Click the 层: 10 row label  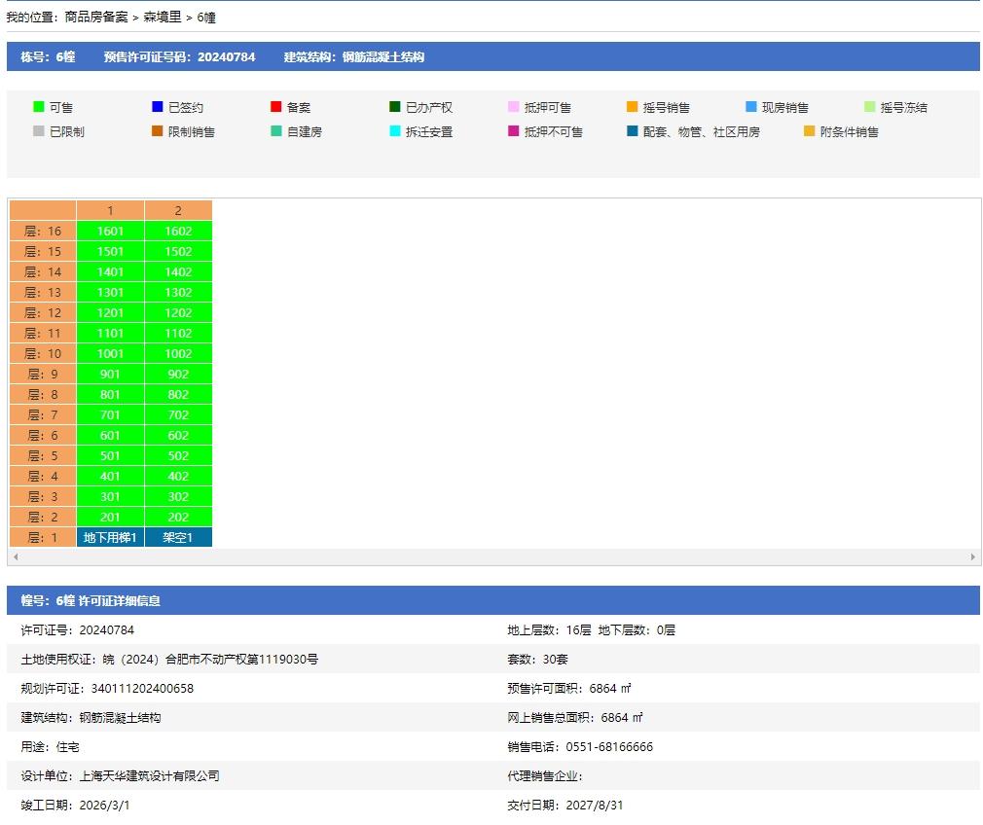click(x=43, y=353)
